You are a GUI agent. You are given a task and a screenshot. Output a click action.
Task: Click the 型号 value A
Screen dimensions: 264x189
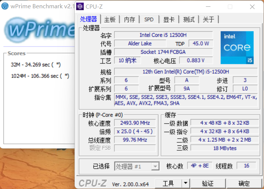pyautogui.click(x=187, y=80)
